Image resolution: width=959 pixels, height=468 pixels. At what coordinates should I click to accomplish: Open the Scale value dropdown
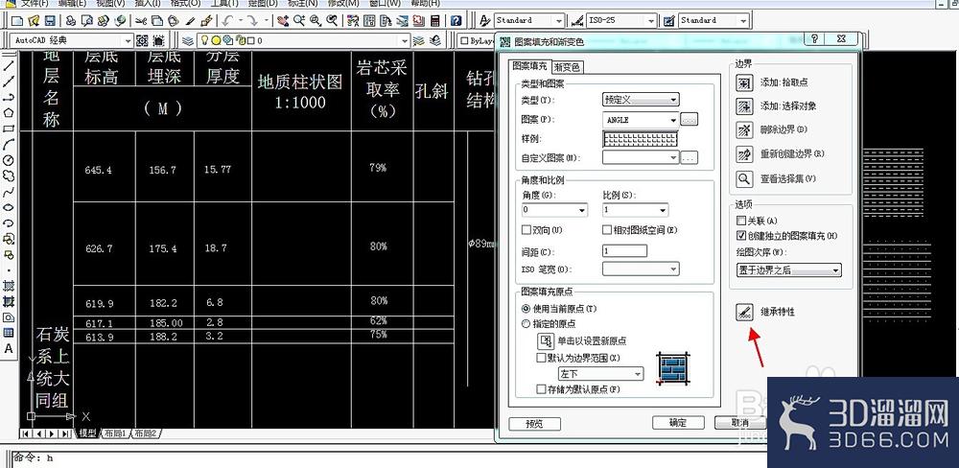pyautogui.click(x=636, y=210)
